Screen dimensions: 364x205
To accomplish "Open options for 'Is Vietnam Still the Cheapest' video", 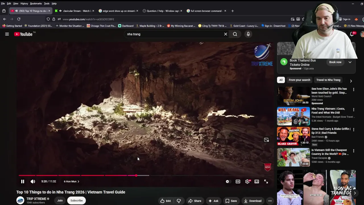I will [x=353, y=151].
